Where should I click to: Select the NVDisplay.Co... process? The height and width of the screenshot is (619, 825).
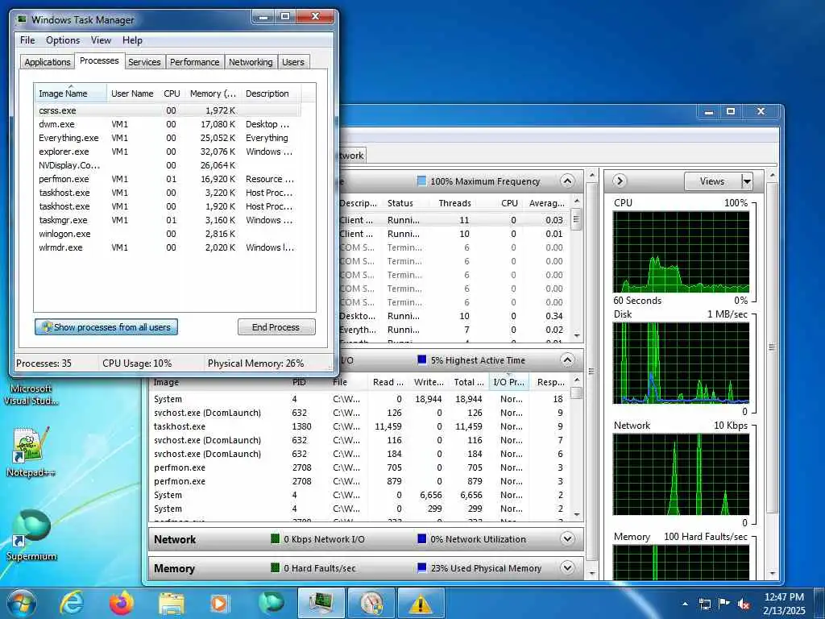click(x=168, y=165)
